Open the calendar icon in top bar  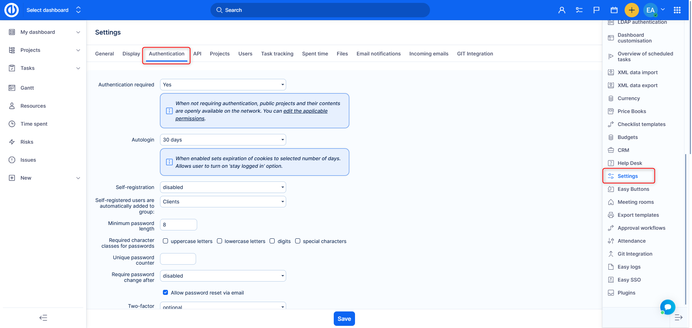[x=614, y=10]
